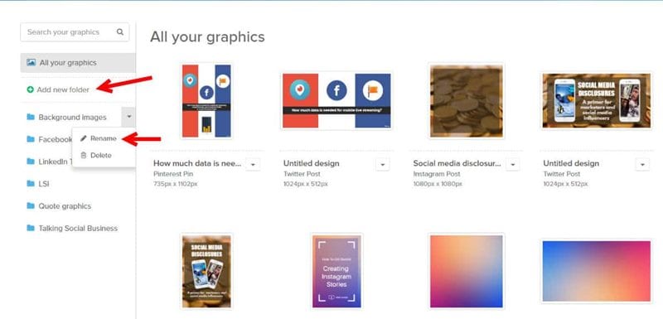
Task: Click the Background images folder icon
Action: [31, 117]
